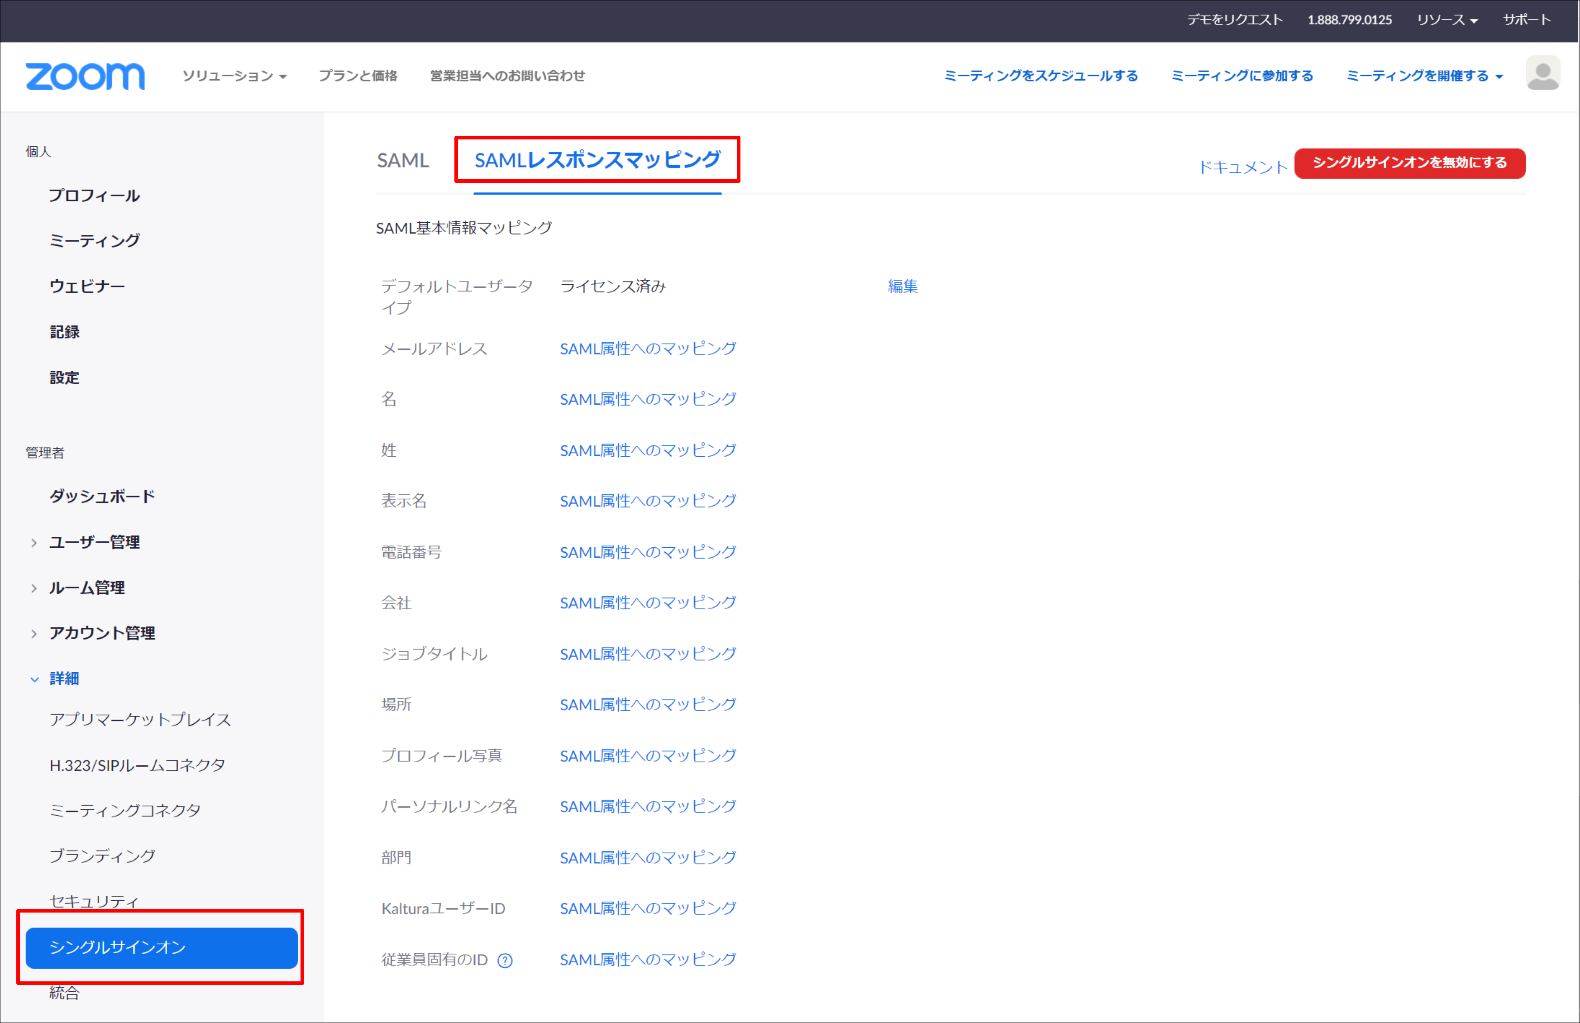
Task: Open SAML mapping for ジョブタイトル
Action: 648,654
